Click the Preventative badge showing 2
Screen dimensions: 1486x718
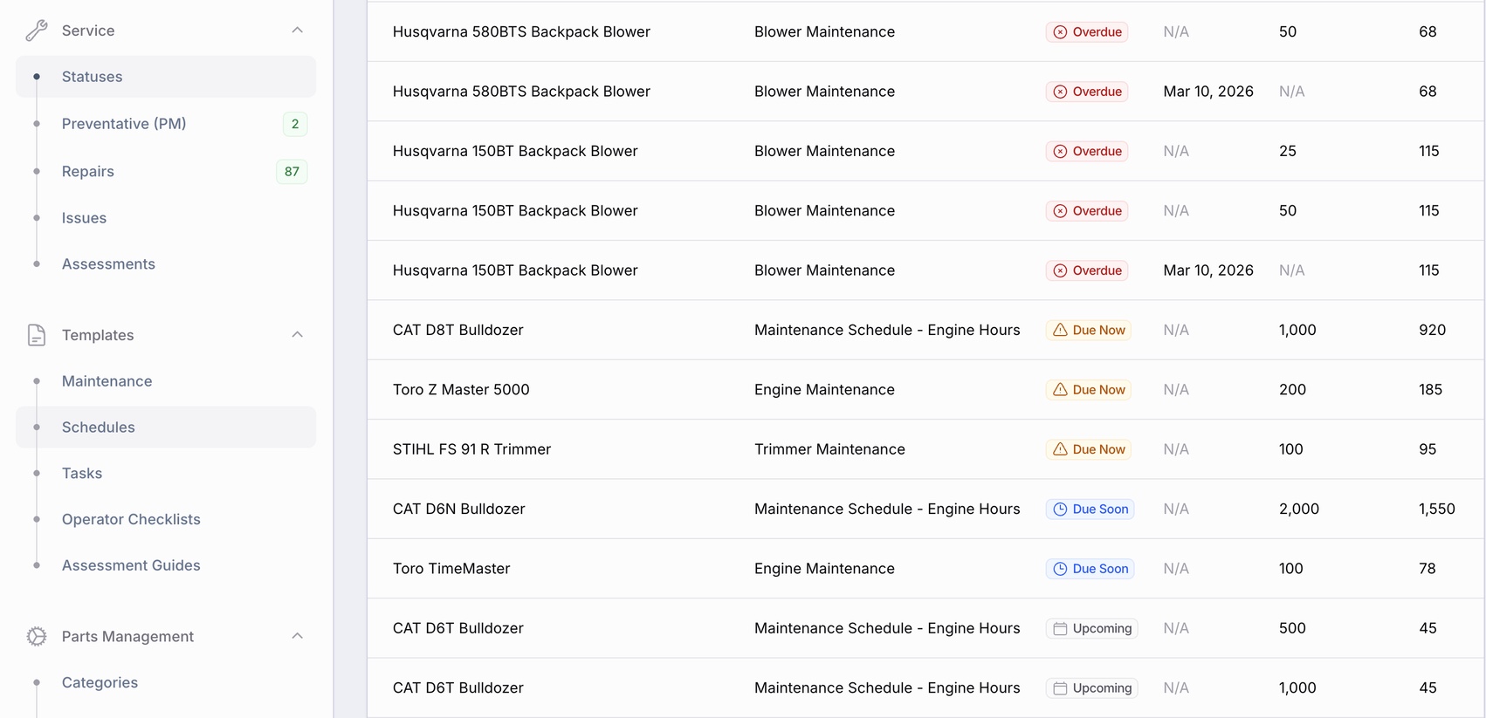point(295,124)
